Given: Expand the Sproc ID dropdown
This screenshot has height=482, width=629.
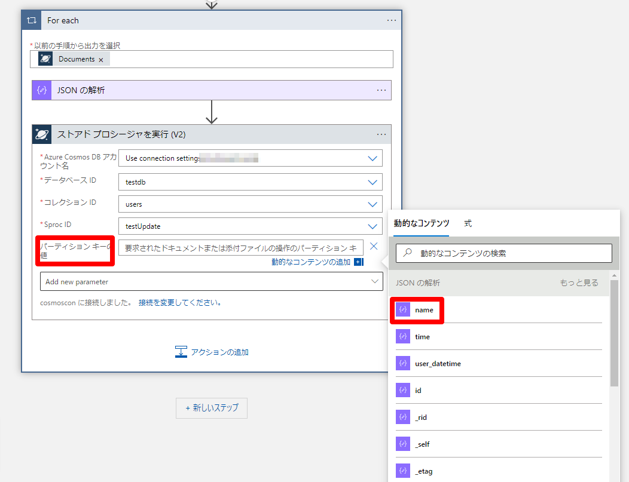Looking at the screenshot, I should [372, 226].
